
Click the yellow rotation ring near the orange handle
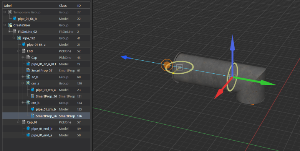click(179, 67)
